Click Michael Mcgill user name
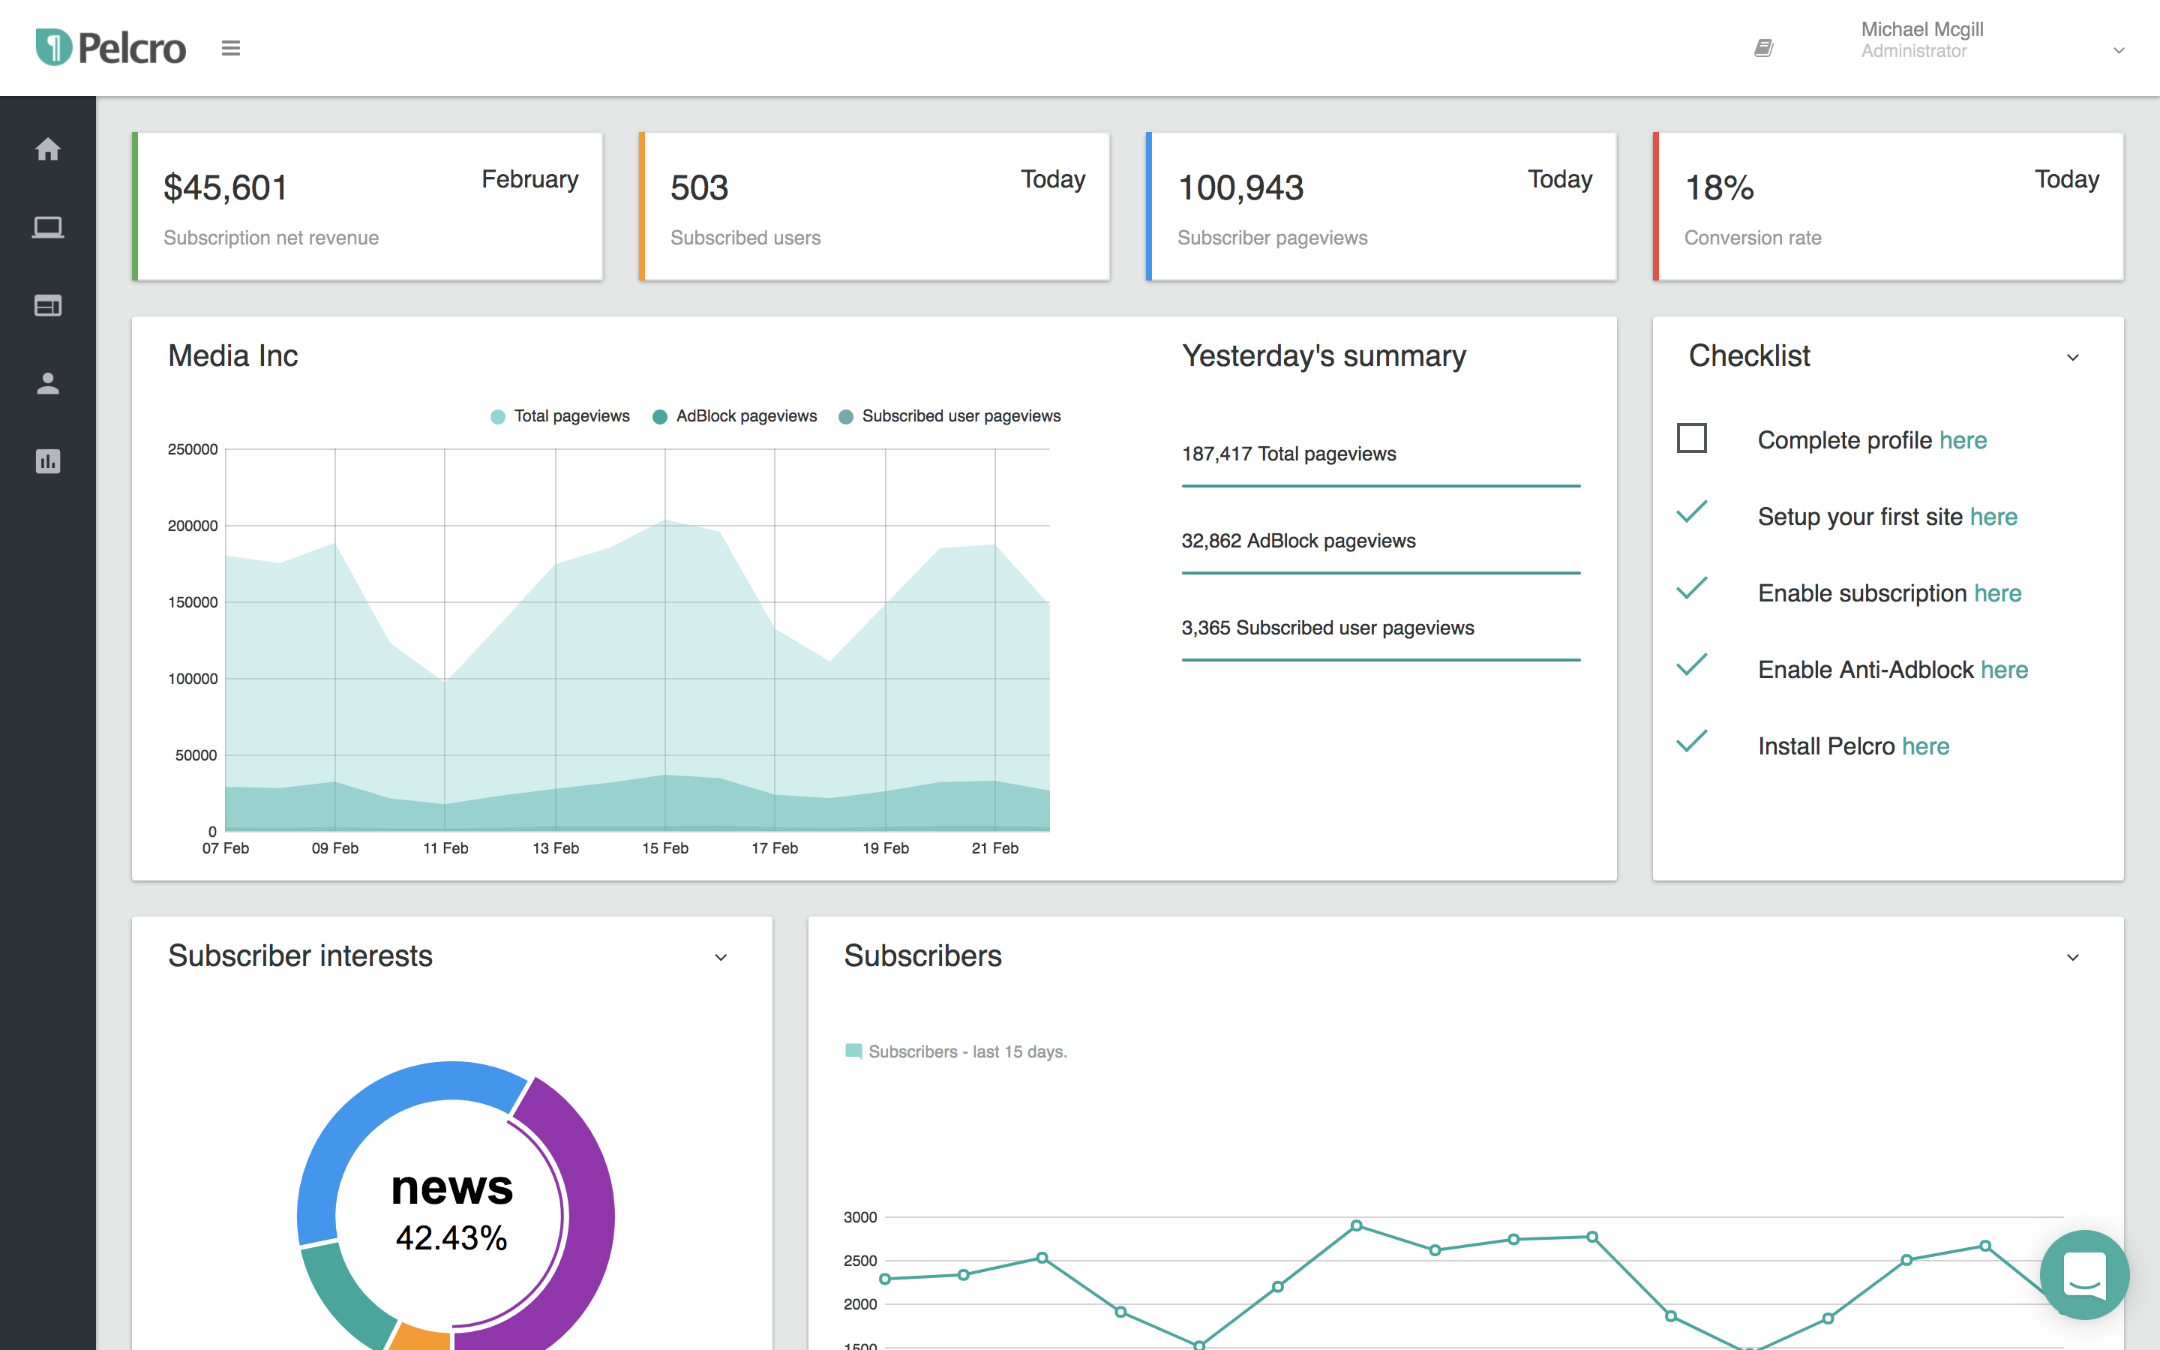The width and height of the screenshot is (2160, 1350). tap(1921, 29)
